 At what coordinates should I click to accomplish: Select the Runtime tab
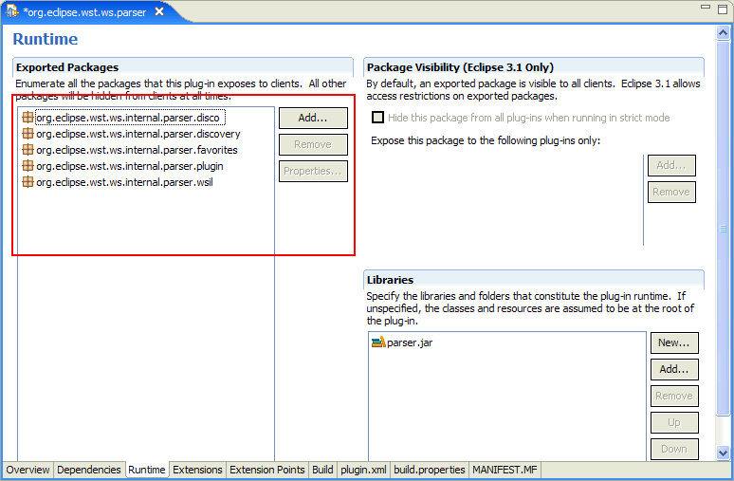coord(147,470)
